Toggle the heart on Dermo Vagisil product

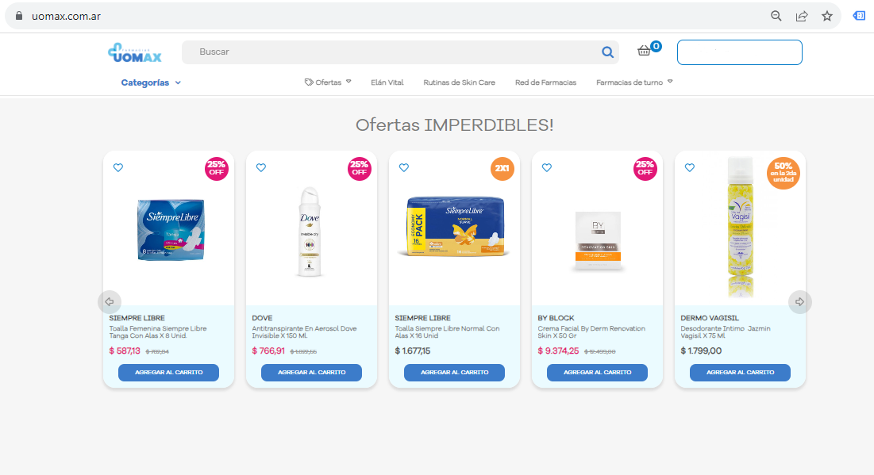690,167
